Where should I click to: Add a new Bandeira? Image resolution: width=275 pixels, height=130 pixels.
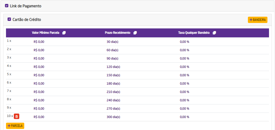258,20
